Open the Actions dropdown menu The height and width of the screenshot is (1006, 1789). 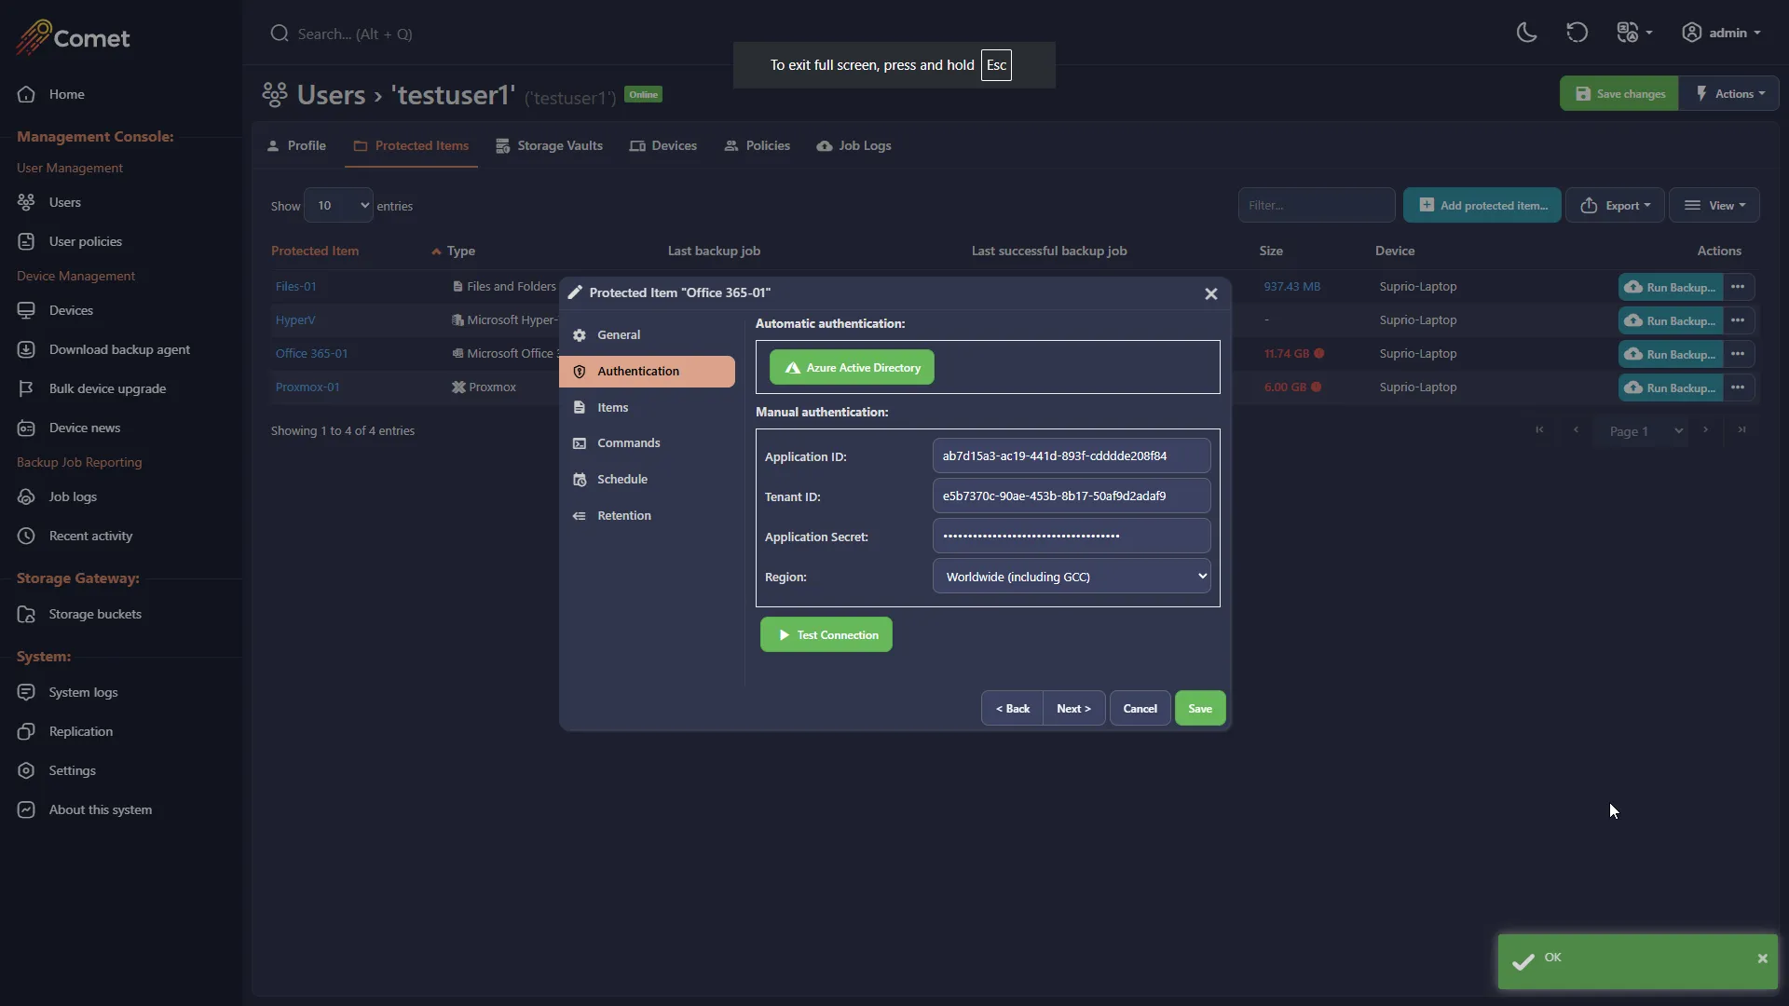pos(1729,93)
